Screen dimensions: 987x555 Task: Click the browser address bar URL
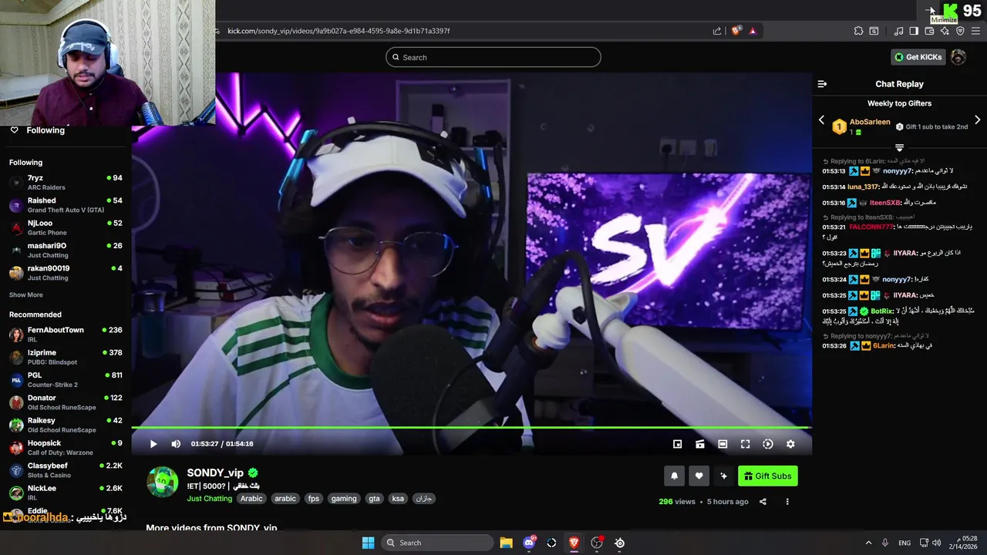(x=339, y=31)
